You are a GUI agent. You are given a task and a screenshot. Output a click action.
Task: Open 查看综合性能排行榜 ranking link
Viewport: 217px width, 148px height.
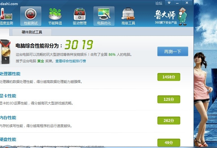click(71, 61)
